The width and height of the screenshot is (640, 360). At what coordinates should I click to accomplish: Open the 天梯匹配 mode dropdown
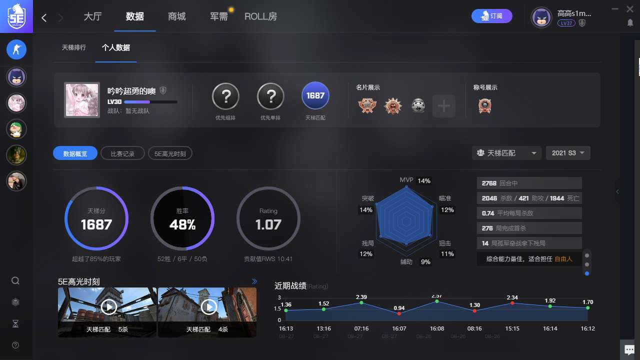[x=506, y=153]
